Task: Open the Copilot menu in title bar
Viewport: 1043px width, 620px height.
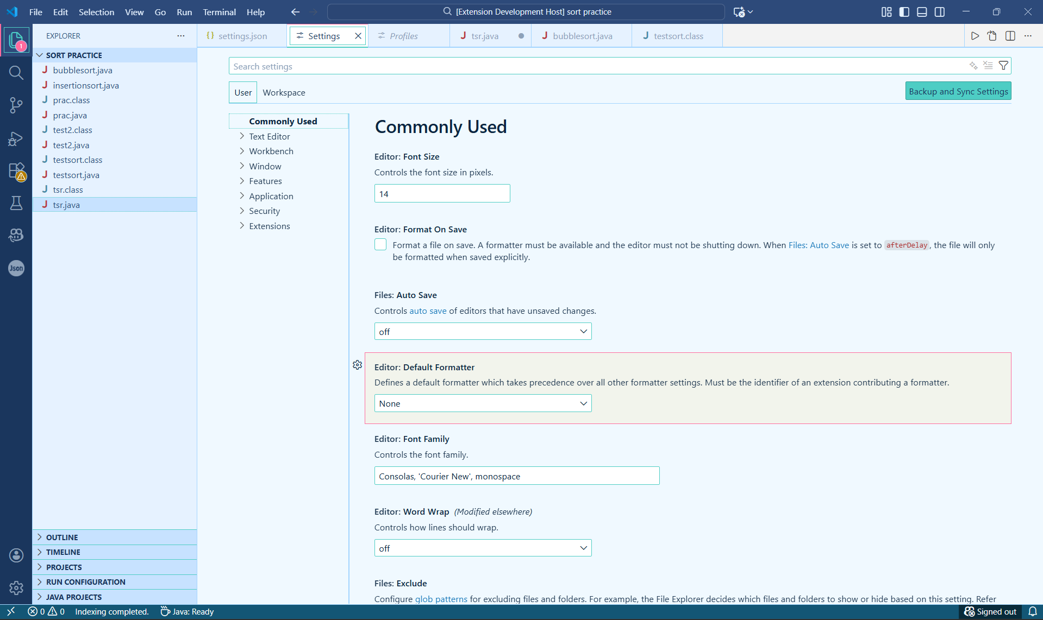Action: (x=743, y=12)
